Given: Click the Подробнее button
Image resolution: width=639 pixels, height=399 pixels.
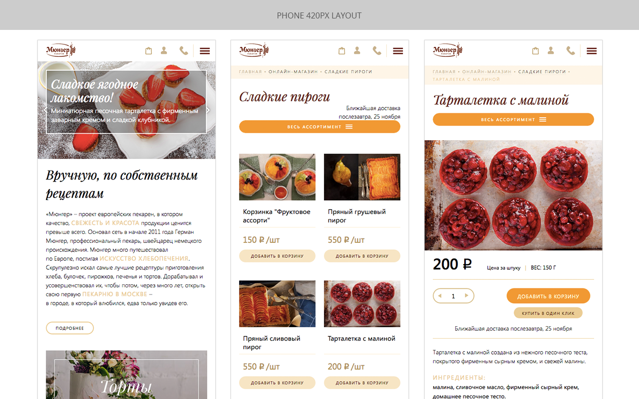Looking at the screenshot, I should click(x=70, y=328).
